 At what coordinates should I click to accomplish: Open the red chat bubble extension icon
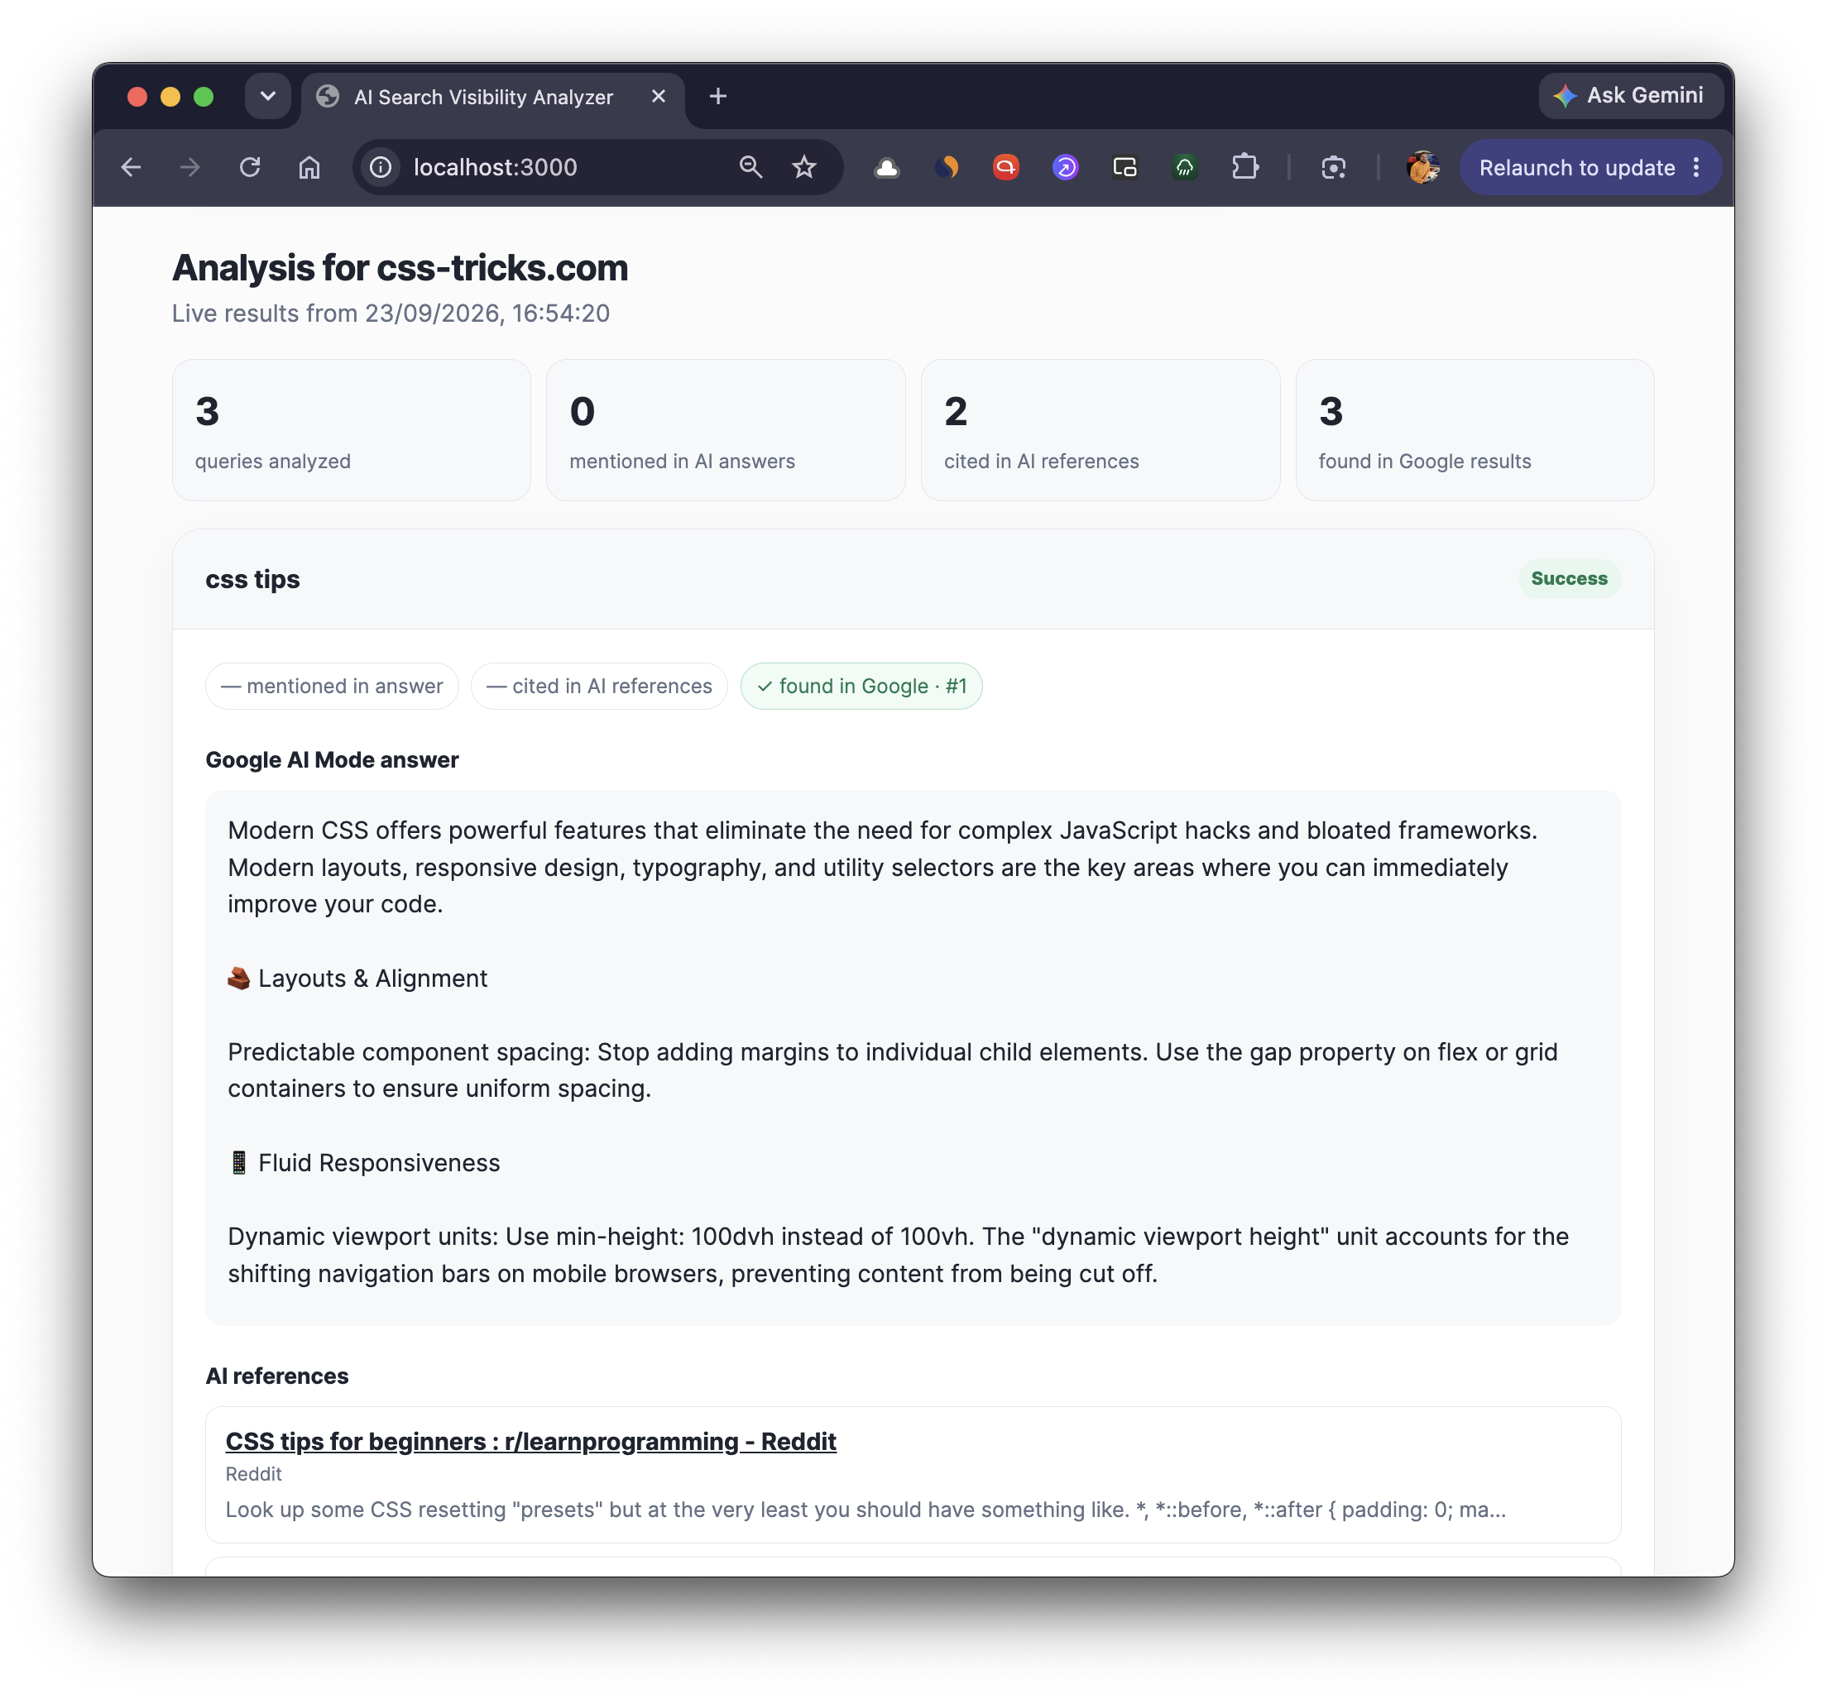[x=1006, y=167]
